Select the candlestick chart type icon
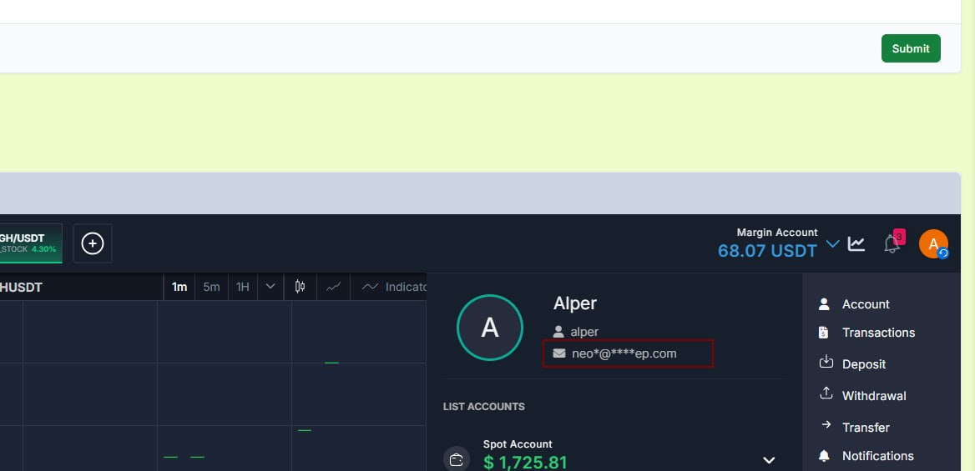The image size is (975, 471). pyautogui.click(x=301, y=287)
